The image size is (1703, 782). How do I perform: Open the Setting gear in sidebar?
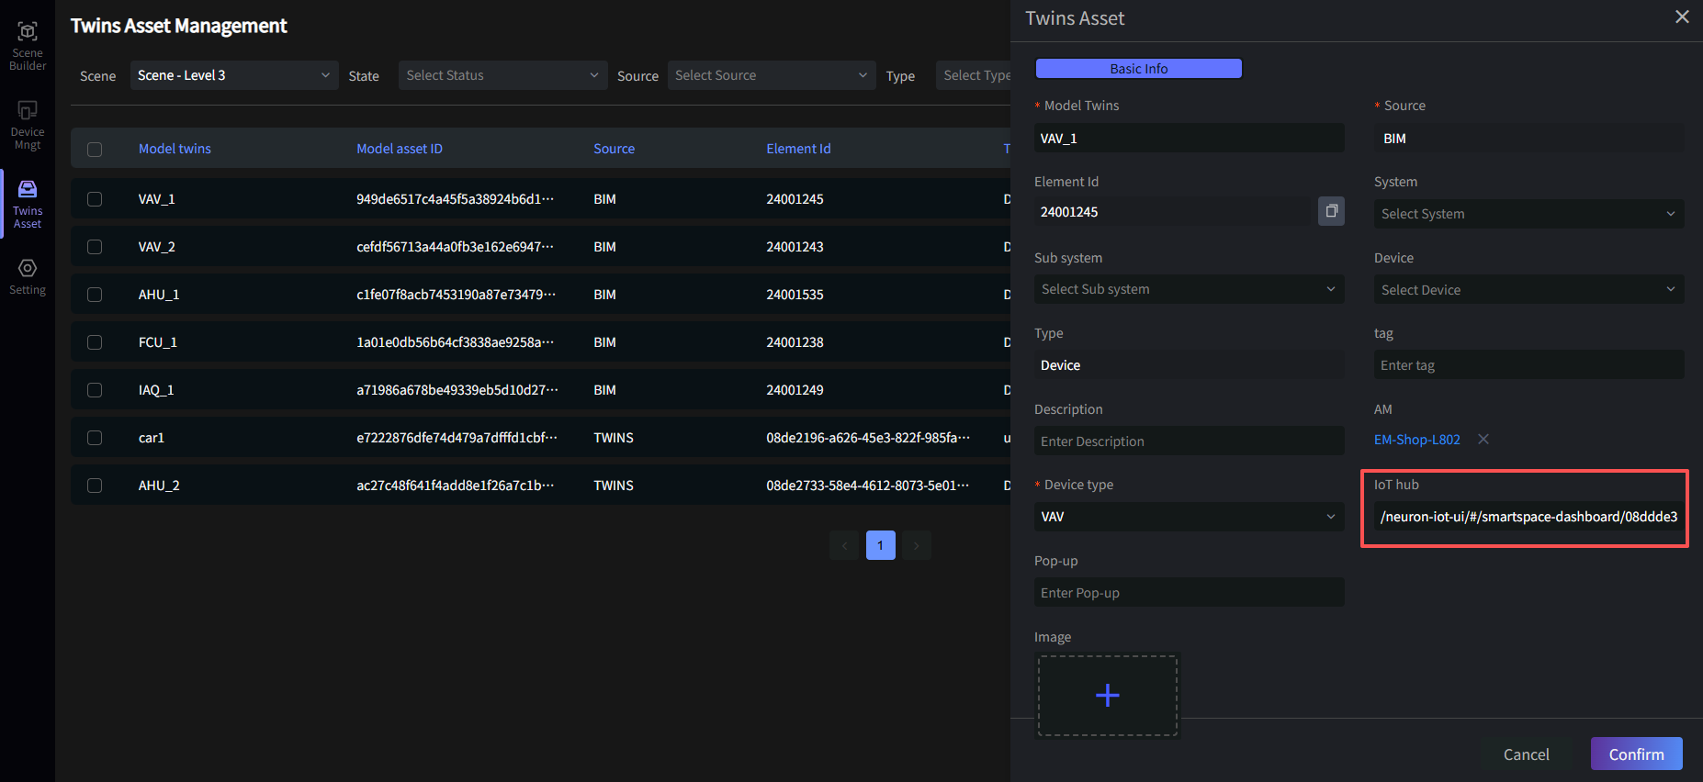click(x=28, y=276)
